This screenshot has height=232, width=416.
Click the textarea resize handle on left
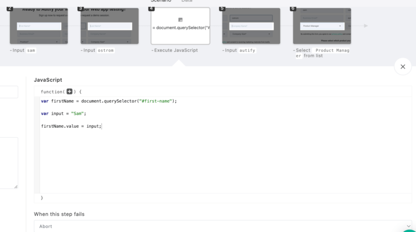16,187
